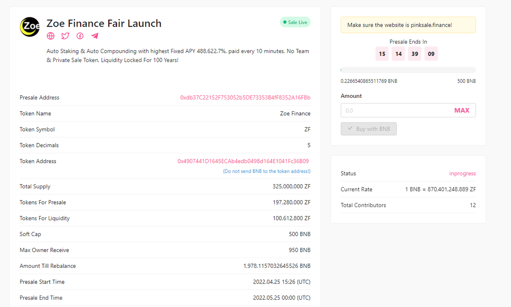Click the Presale Address row label

[x=40, y=98]
